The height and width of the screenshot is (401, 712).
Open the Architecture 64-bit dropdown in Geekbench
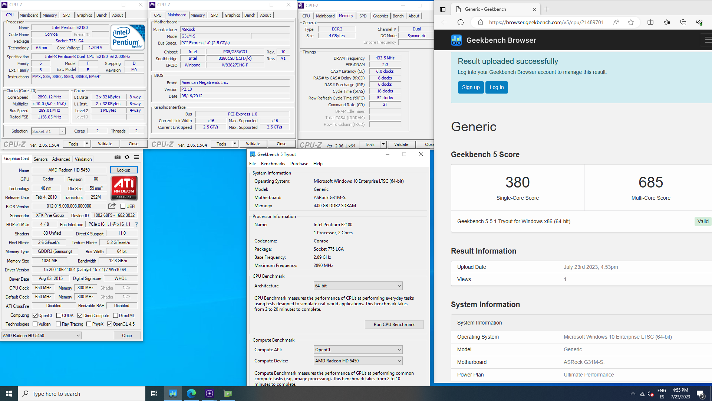tap(358, 286)
